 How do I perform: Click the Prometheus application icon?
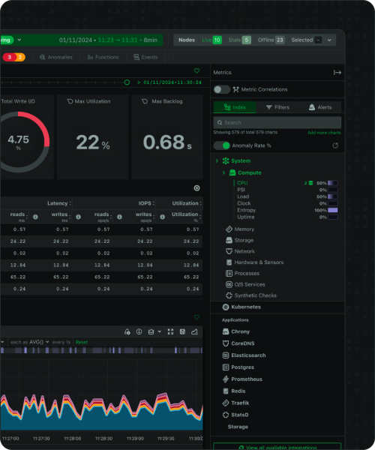226,379
